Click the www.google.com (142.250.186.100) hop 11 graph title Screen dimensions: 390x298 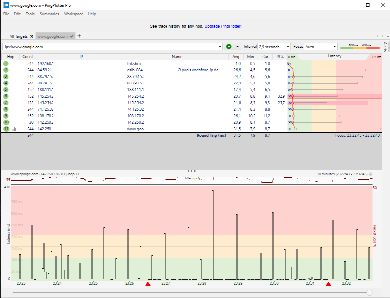tap(45, 174)
